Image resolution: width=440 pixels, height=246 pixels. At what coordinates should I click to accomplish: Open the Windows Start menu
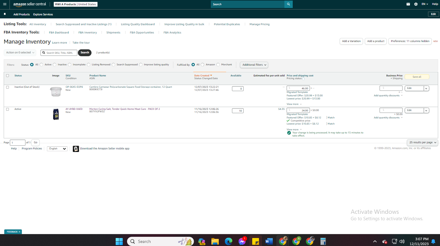coord(119,241)
